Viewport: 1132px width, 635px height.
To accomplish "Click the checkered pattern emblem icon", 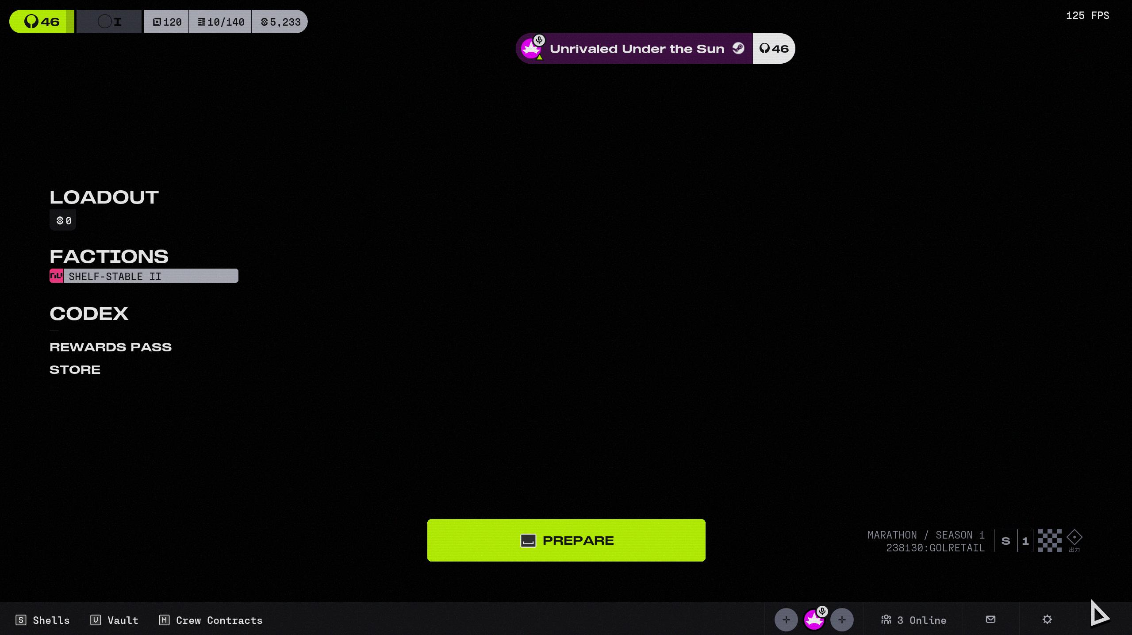I will click(x=1049, y=540).
